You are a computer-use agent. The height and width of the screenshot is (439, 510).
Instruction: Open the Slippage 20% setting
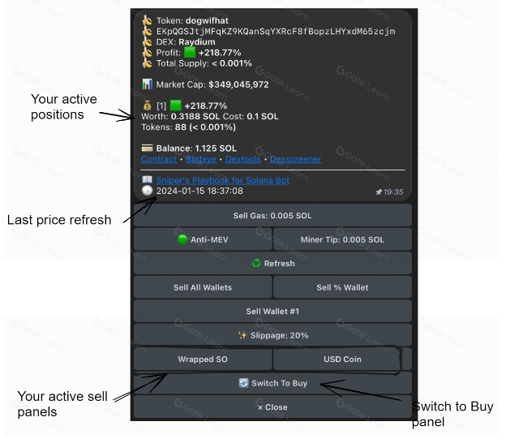point(272,335)
